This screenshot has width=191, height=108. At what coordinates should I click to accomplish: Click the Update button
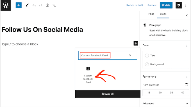(166, 5)
